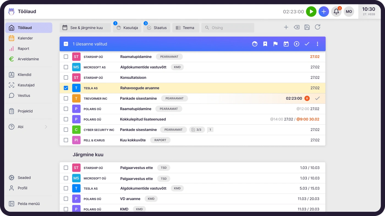
Task: Click the 3/3 subtasks badge on Cyber Security row
Action: pyautogui.click(x=197, y=130)
